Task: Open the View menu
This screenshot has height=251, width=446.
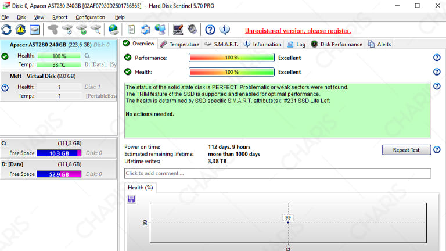Action: pyautogui.click(x=39, y=17)
